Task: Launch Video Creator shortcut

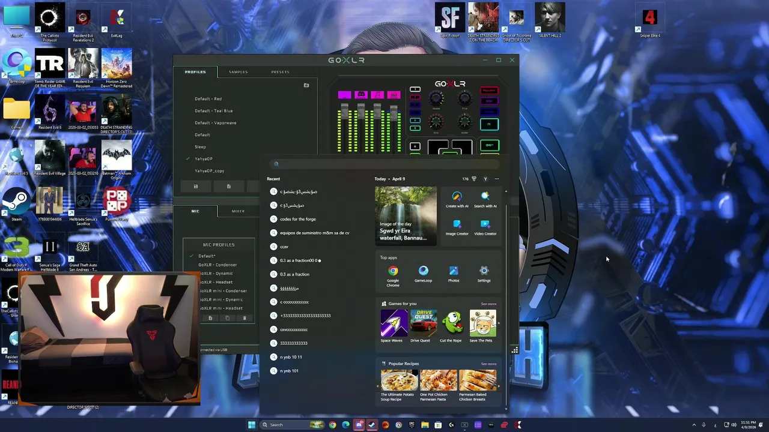Action: point(485,227)
